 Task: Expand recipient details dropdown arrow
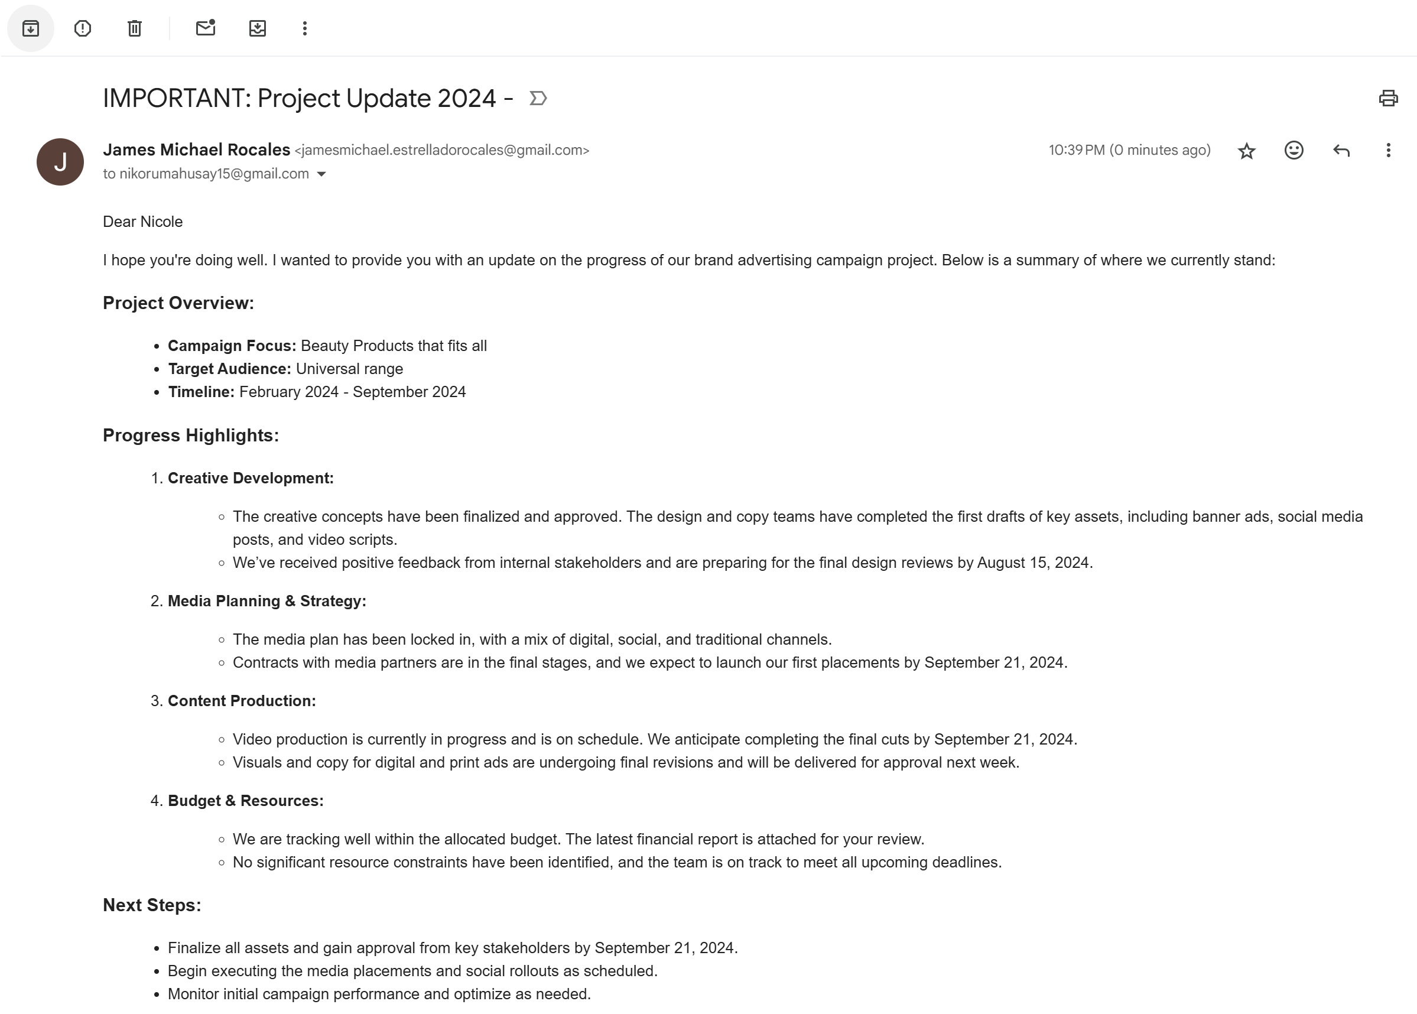(x=321, y=174)
